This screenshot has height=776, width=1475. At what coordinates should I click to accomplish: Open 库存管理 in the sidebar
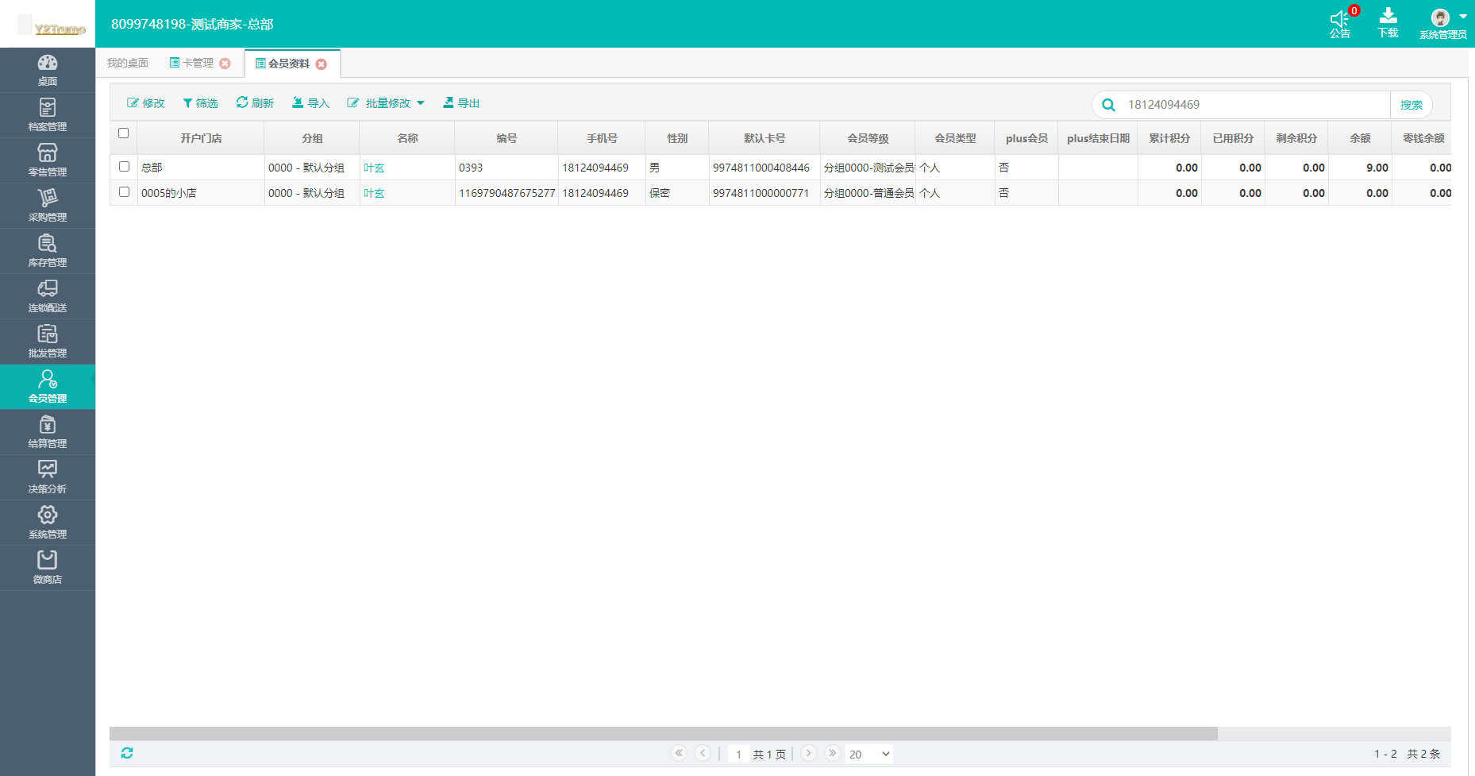point(48,251)
